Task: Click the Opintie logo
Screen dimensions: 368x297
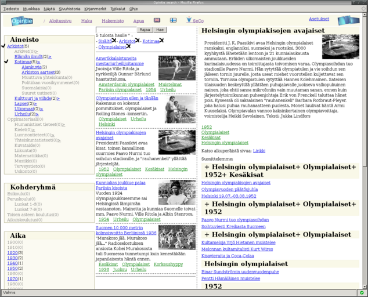Action: [x=22, y=21]
